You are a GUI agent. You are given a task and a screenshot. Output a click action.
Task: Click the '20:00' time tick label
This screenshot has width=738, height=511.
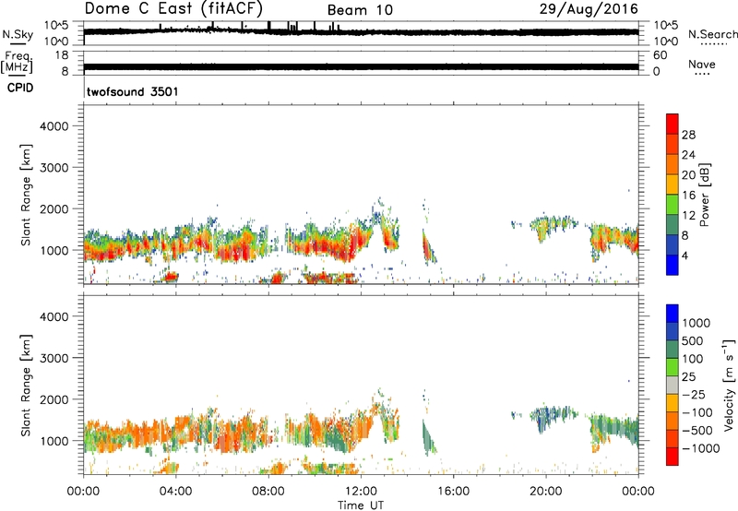(x=546, y=492)
